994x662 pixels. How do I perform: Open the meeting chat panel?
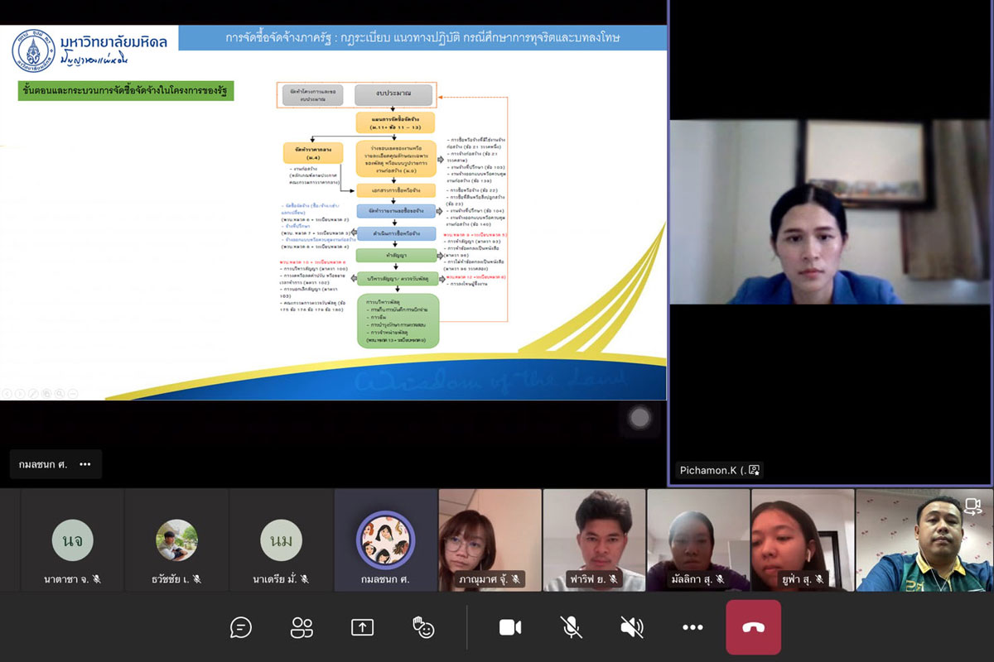point(240,628)
